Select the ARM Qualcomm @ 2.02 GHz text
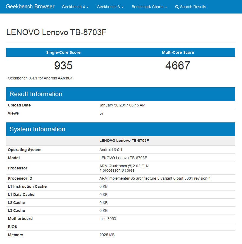Image resolution: width=242 pixels, height=244 pixels. (124, 166)
